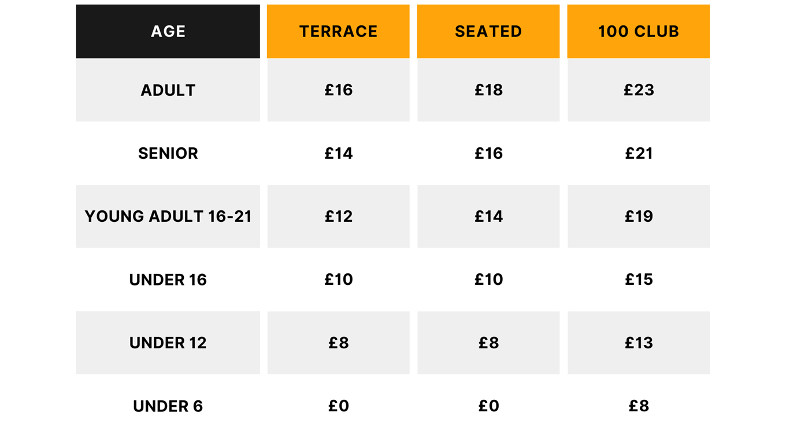Select the 100 CLUB column header
This screenshot has height=442, width=786.
(x=638, y=31)
